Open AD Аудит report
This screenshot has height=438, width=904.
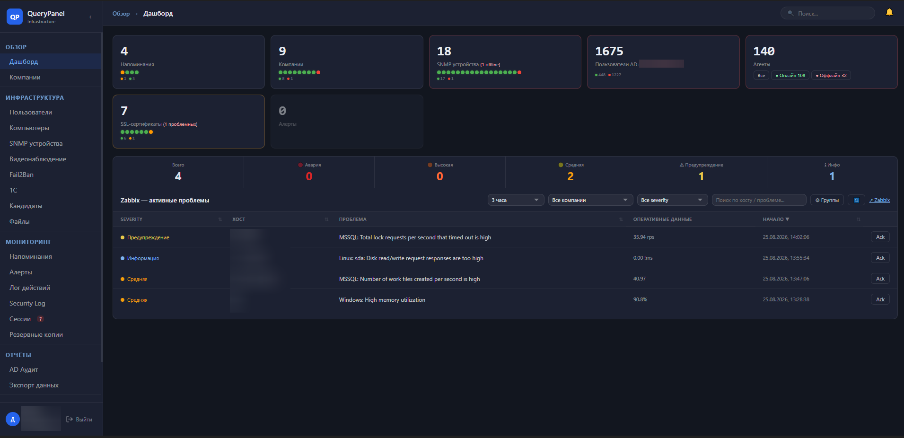[x=51, y=369]
